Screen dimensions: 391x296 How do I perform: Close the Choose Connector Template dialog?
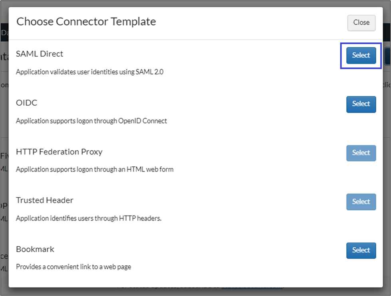pyautogui.click(x=361, y=23)
